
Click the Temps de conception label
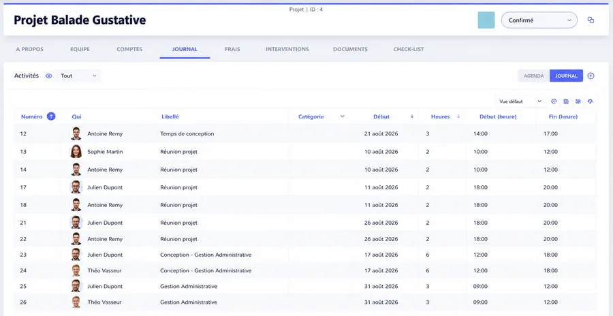click(187, 133)
